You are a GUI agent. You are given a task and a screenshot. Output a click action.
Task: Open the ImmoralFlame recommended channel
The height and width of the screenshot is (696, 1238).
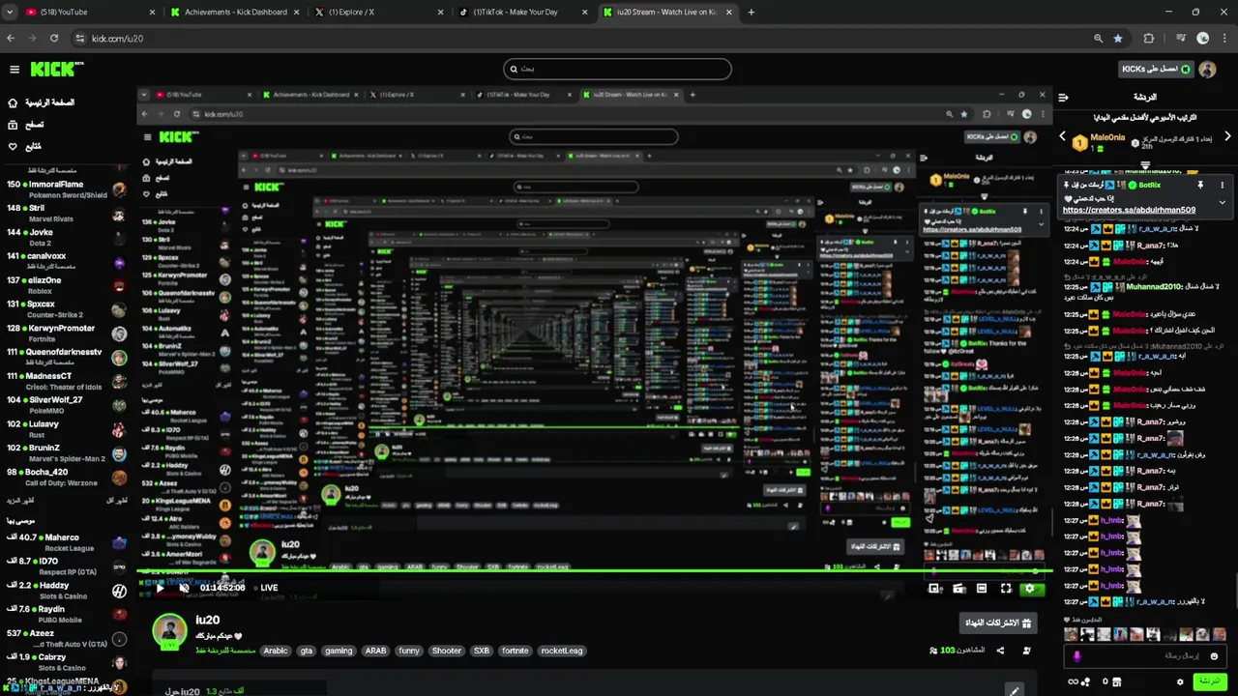click(x=66, y=189)
